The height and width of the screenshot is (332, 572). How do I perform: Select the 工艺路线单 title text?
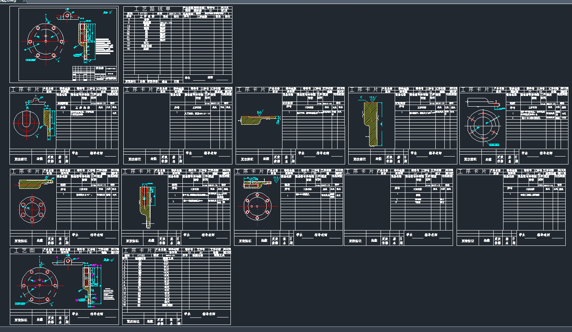tap(152, 9)
